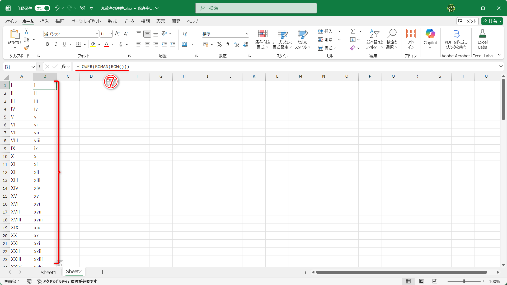Image resolution: width=507 pixels, height=285 pixels.
Task: Click the Format Painter brush icon
Action: coord(26,48)
